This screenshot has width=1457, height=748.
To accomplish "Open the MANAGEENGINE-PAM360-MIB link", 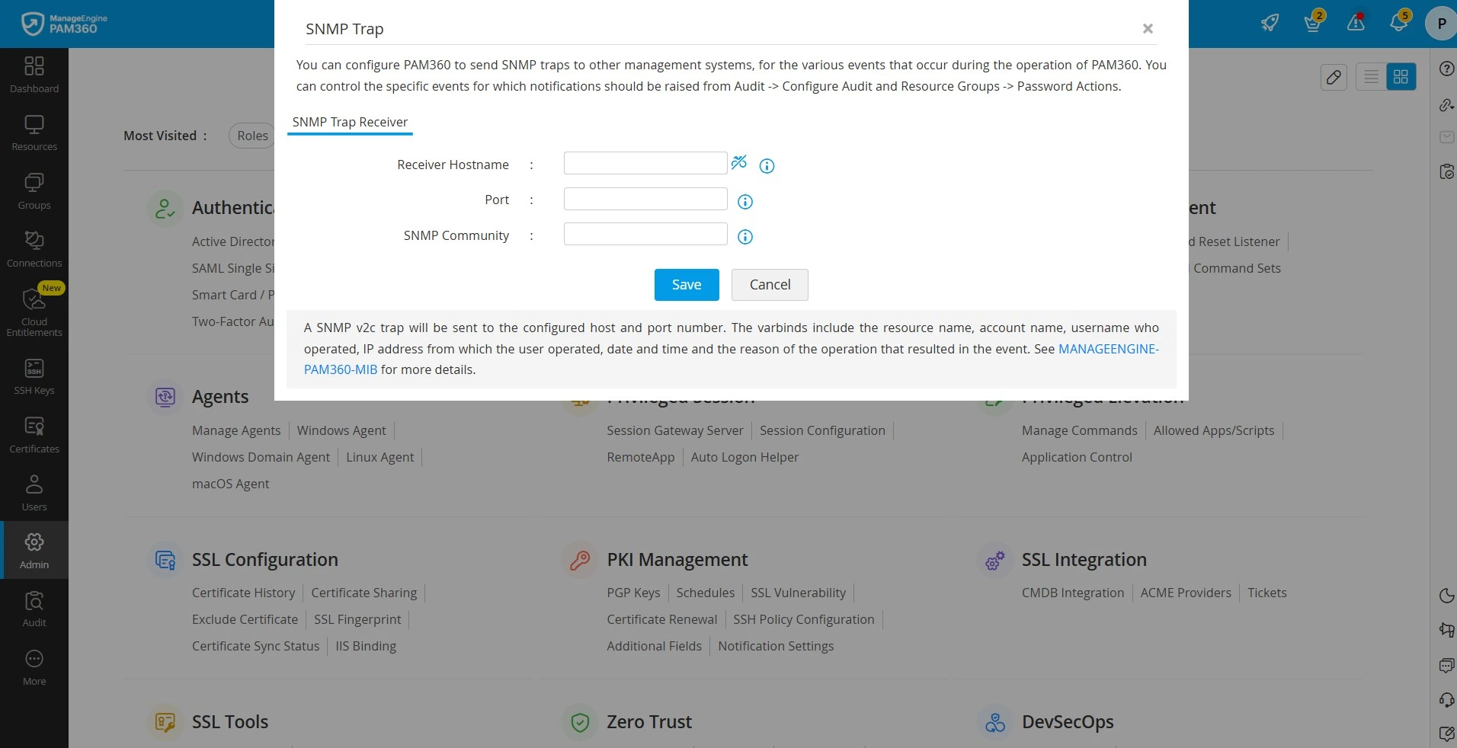I will [x=1108, y=349].
